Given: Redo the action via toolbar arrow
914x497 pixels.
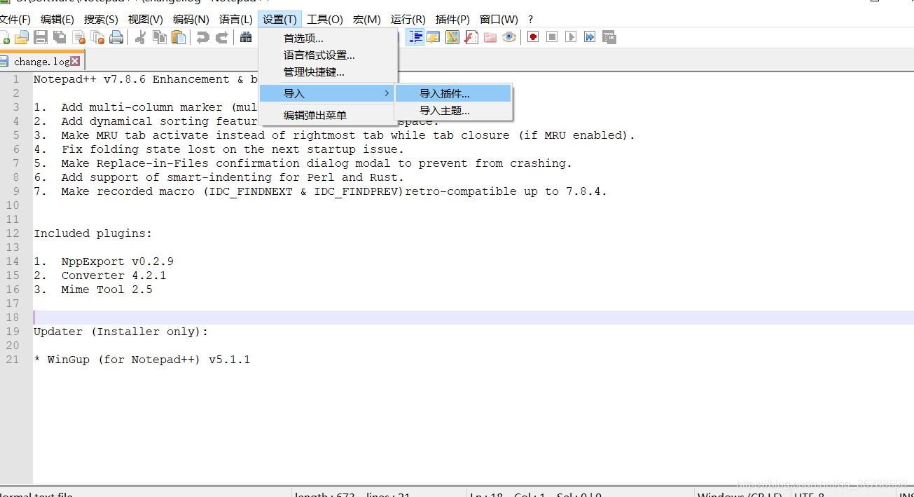Looking at the screenshot, I should coord(221,37).
